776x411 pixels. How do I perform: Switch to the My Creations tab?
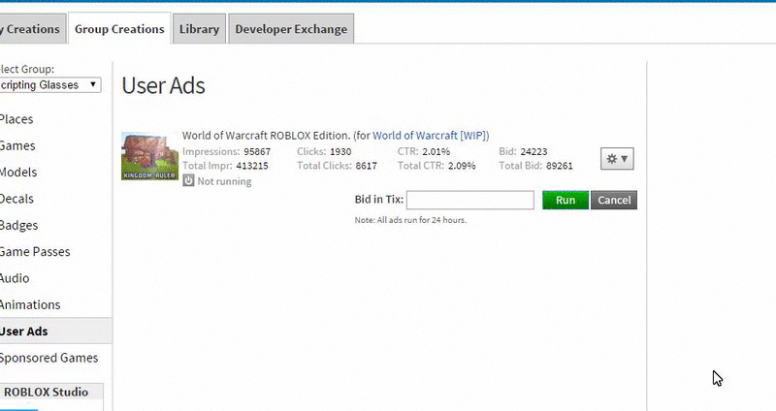(x=32, y=29)
